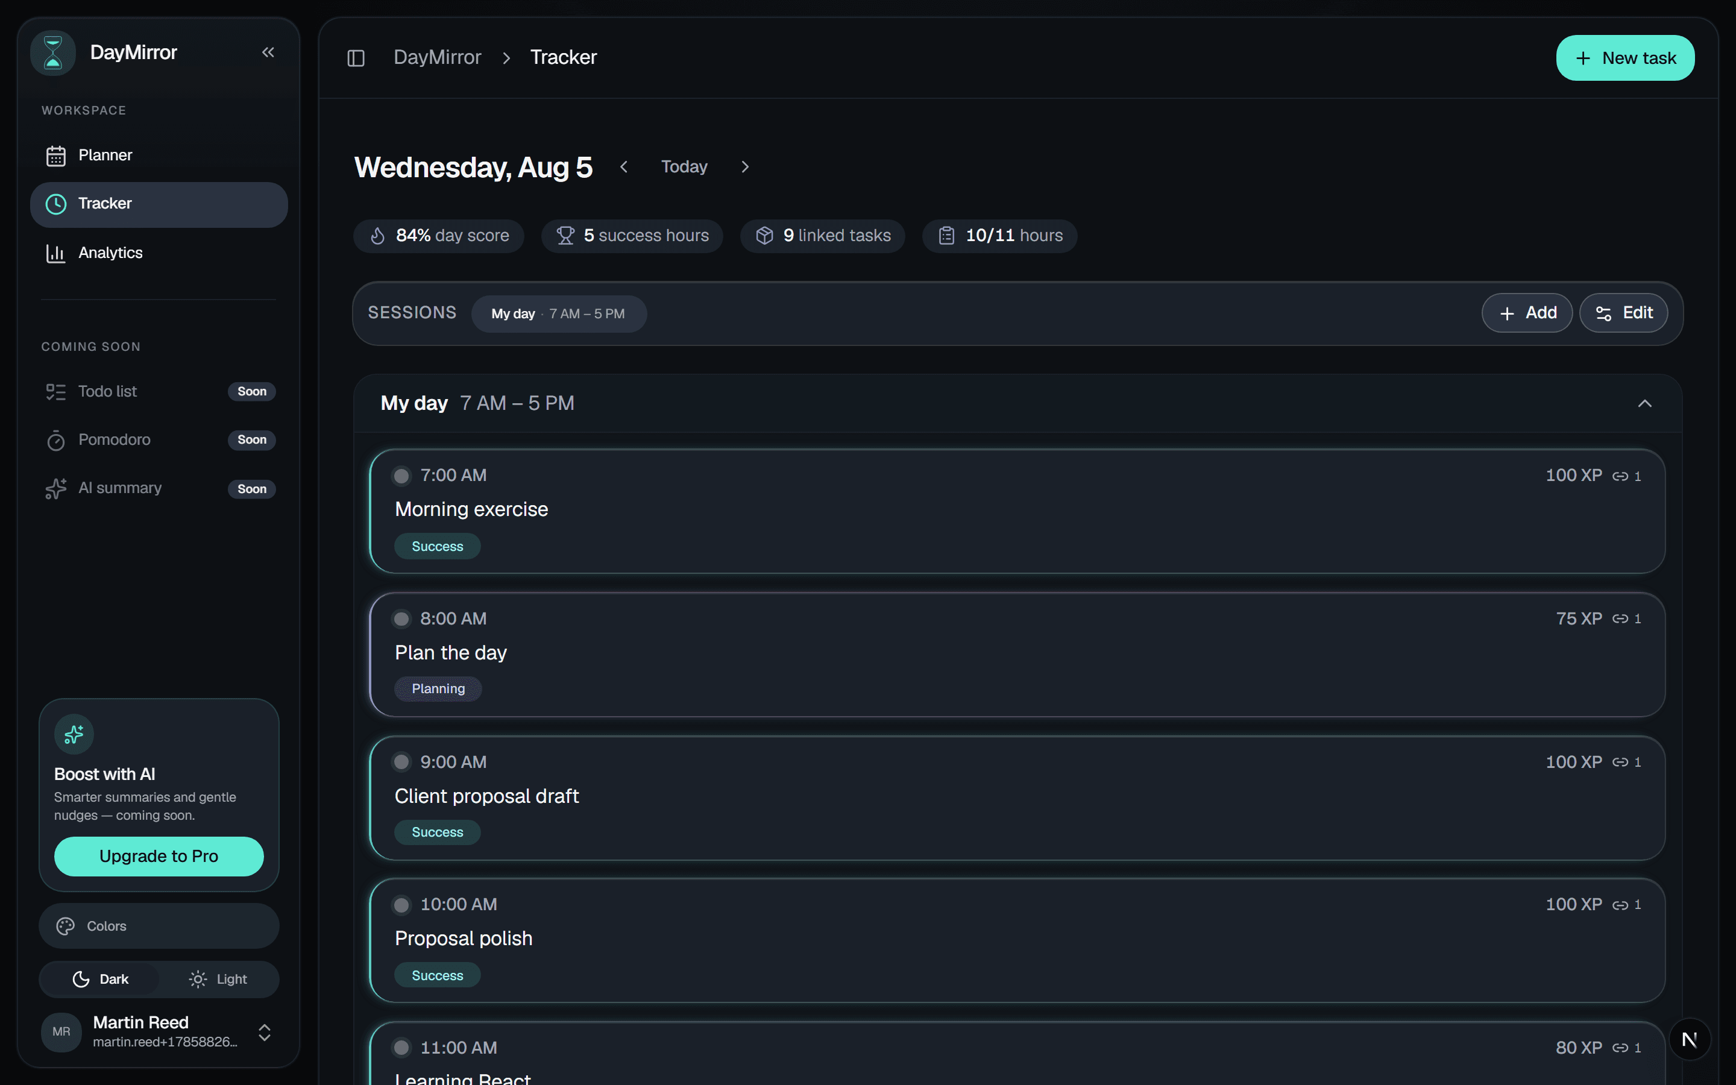The height and width of the screenshot is (1085, 1736).
Task: Click the Todo list checklist icon
Action: [56, 392]
